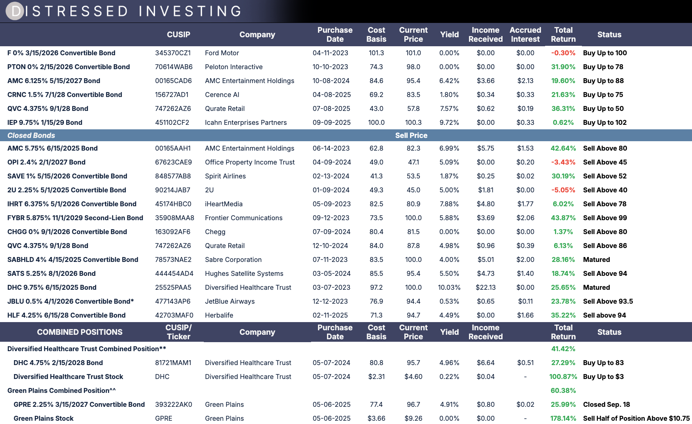Screen dimensions: 692x424
Task: Click iHeartMedia company name
Action: coord(224,204)
